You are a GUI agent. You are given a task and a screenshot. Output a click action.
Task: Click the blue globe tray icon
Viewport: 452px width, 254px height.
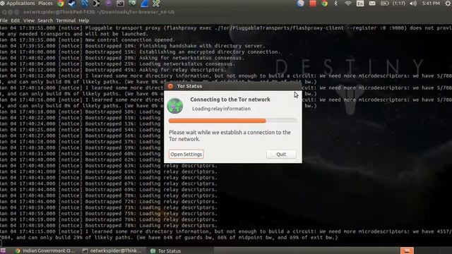[300, 4]
